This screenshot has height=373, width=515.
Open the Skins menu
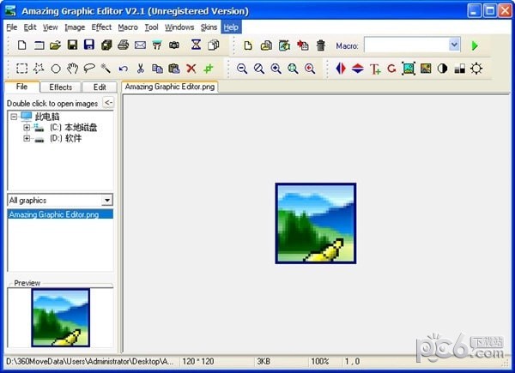tap(209, 27)
